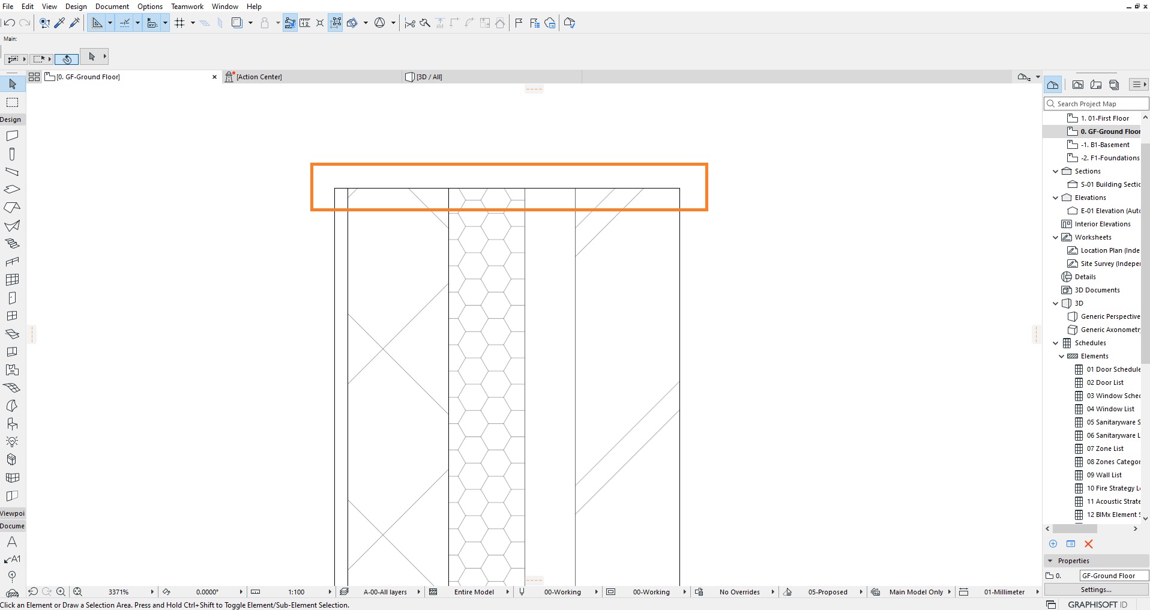Collapse the Sections folder in Project Map
The image size is (1150, 610).
tap(1056, 171)
